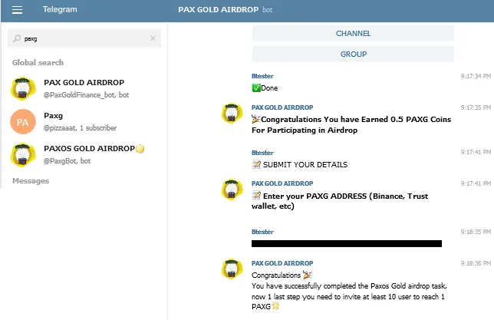Viewport: 494px width, 320px height.
Task: Click the 9:18:36 PM timestamp
Action: pyautogui.click(x=476, y=263)
